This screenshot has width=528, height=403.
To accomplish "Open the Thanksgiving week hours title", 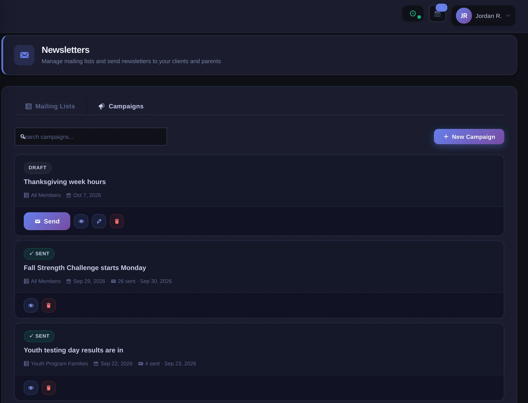I will (65, 182).
